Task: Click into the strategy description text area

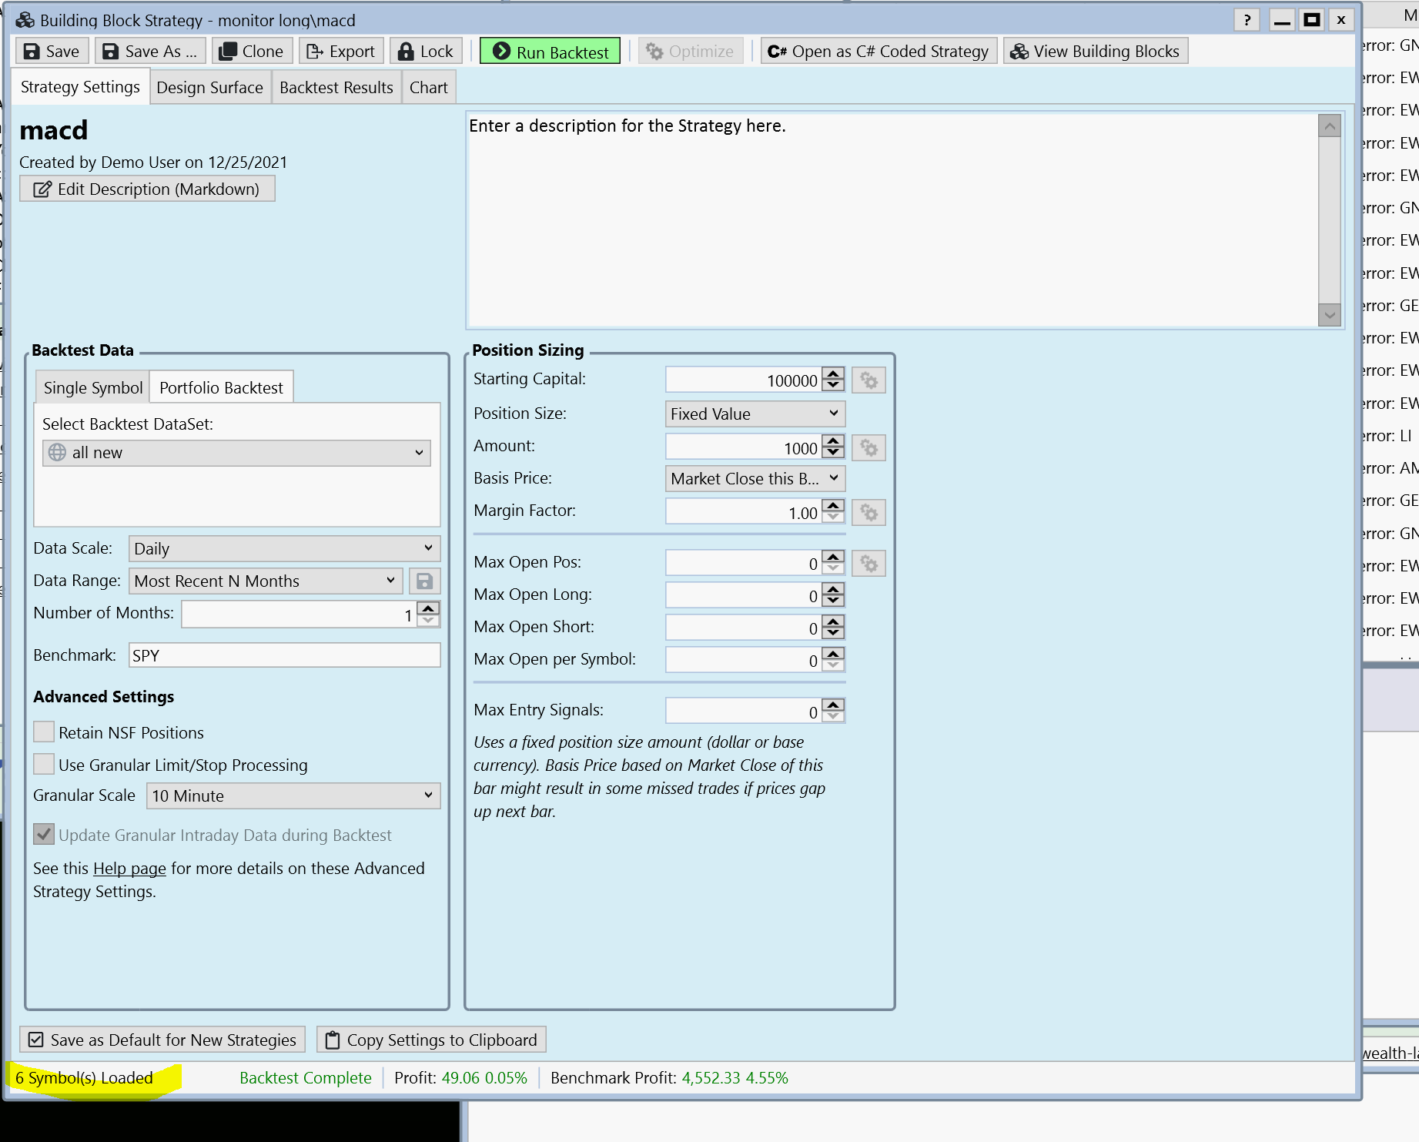Action: point(893,220)
